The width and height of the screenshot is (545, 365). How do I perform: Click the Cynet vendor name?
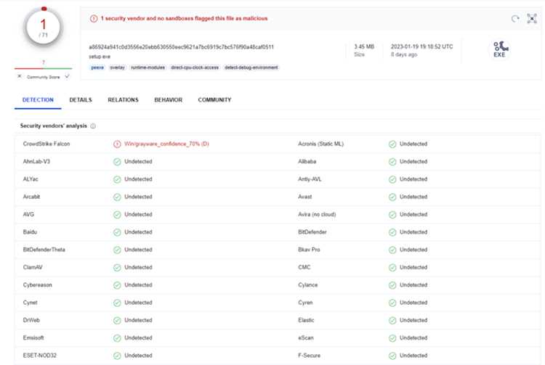30,303
